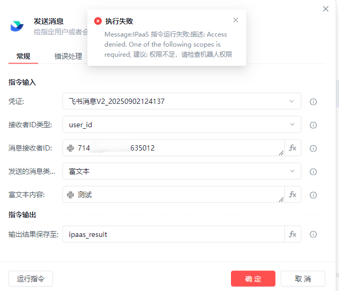Click resize handle of 消息接收者ID field

(x=281, y=153)
